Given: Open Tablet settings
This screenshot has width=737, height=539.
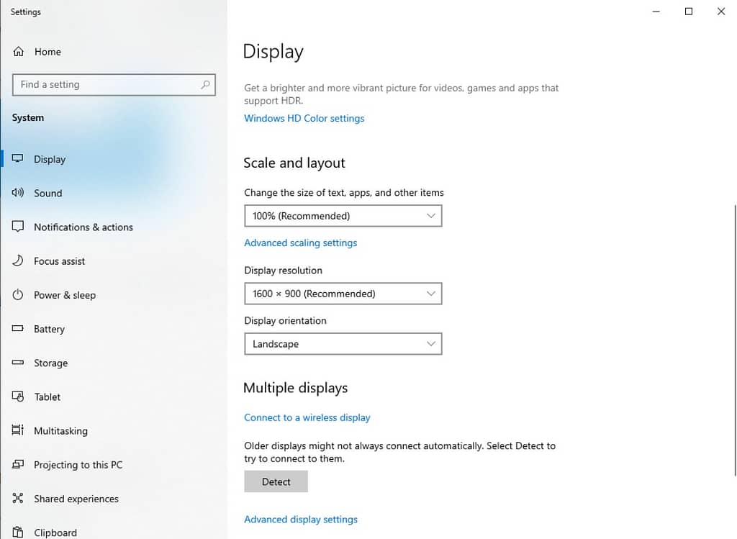Looking at the screenshot, I should (47, 397).
